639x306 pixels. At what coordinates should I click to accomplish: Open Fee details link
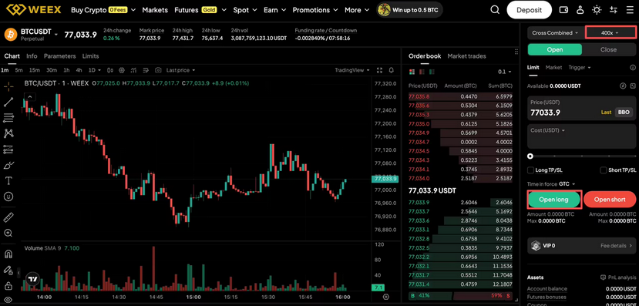click(616, 246)
